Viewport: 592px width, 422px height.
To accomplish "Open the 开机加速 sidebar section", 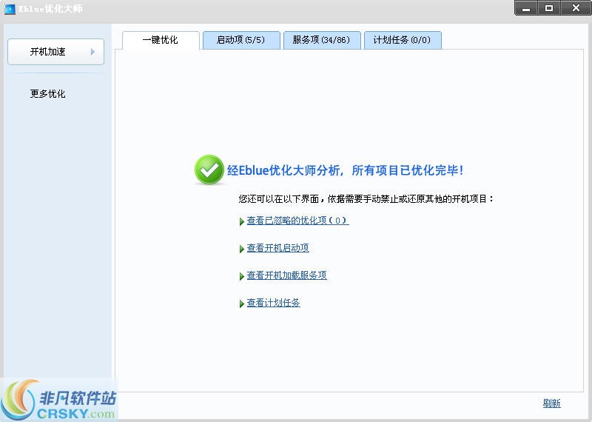I will point(55,52).
